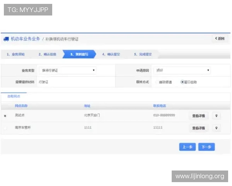Click the 机动车业务业务 breadcrumb link
Image resolution: width=232 pixels, height=186 pixels.
[26, 39]
